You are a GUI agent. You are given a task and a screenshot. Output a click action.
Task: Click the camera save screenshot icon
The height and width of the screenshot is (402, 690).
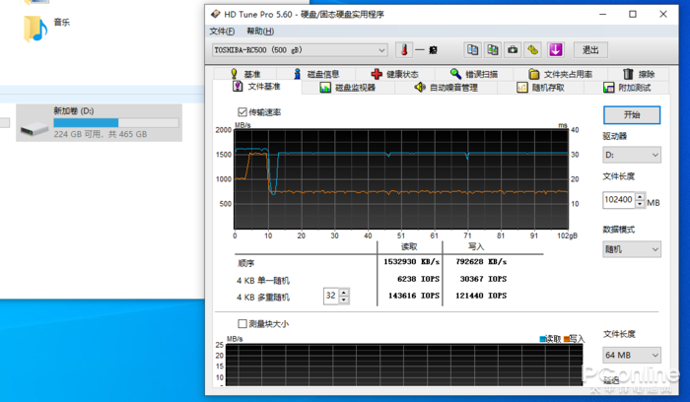pyautogui.click(x=513, y=50)
